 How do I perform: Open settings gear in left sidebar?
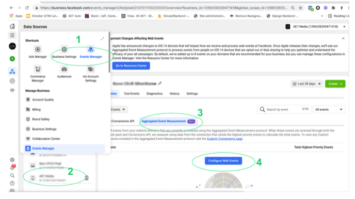(x=12, y=160)
